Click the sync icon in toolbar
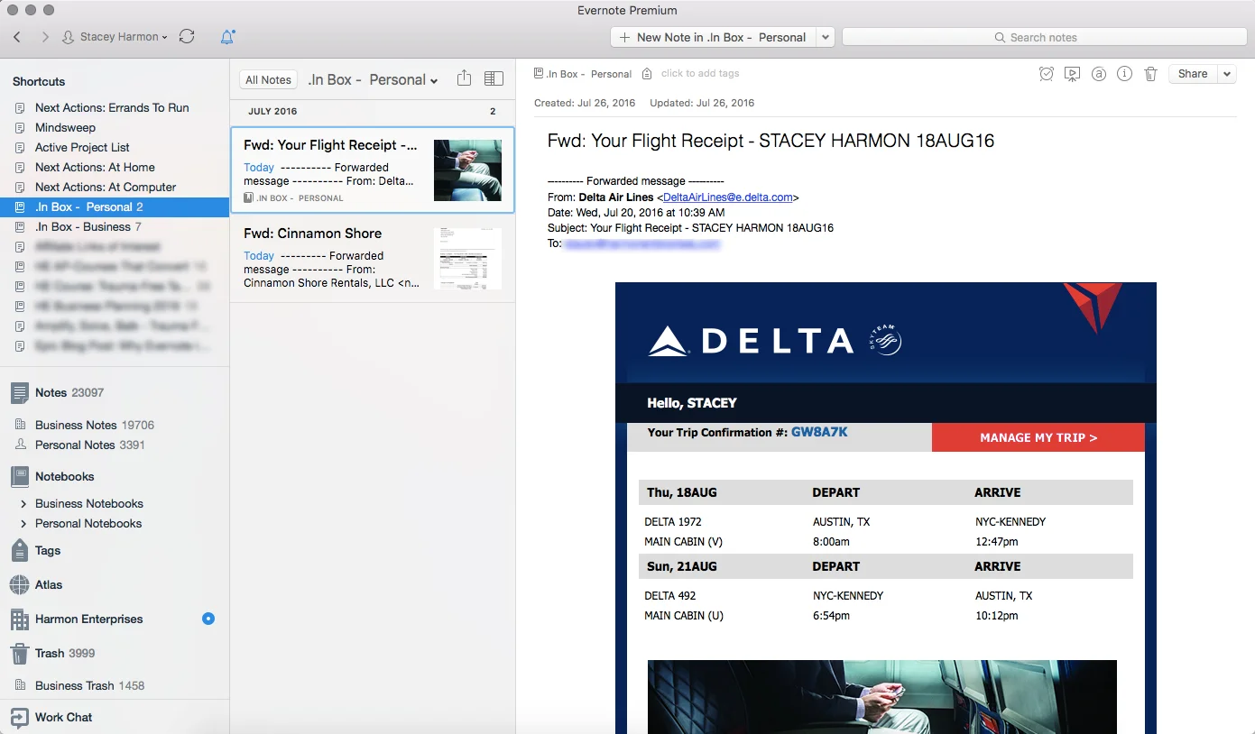This screenshot has height=734, width=1255. (x=187, y=37)
